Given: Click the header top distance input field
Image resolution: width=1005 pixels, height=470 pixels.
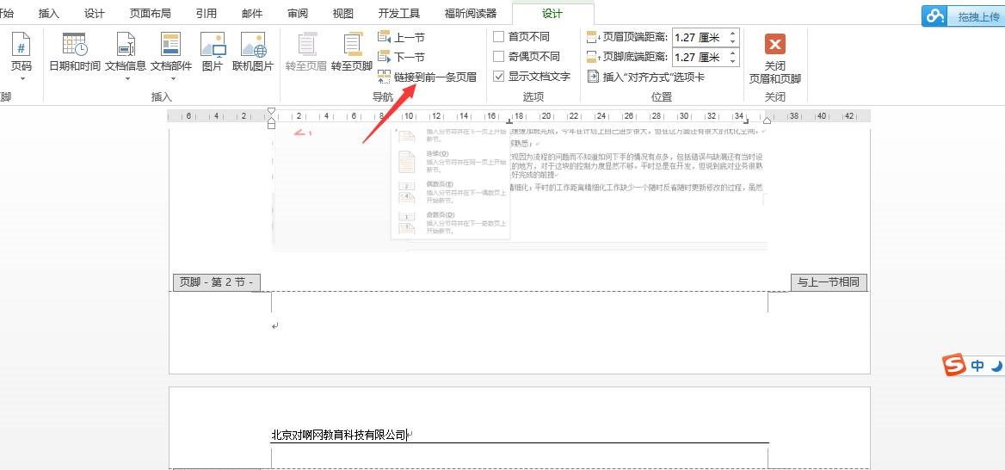Looking at the screenshot, I should 699,38.
